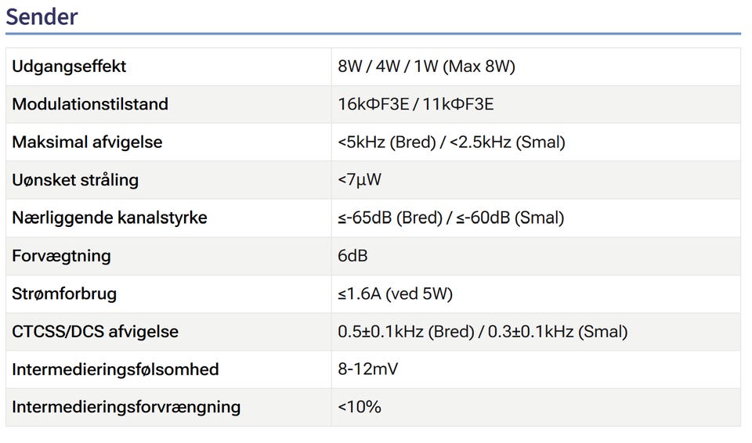Click the Uønsket stråling label

click(75, 180)
